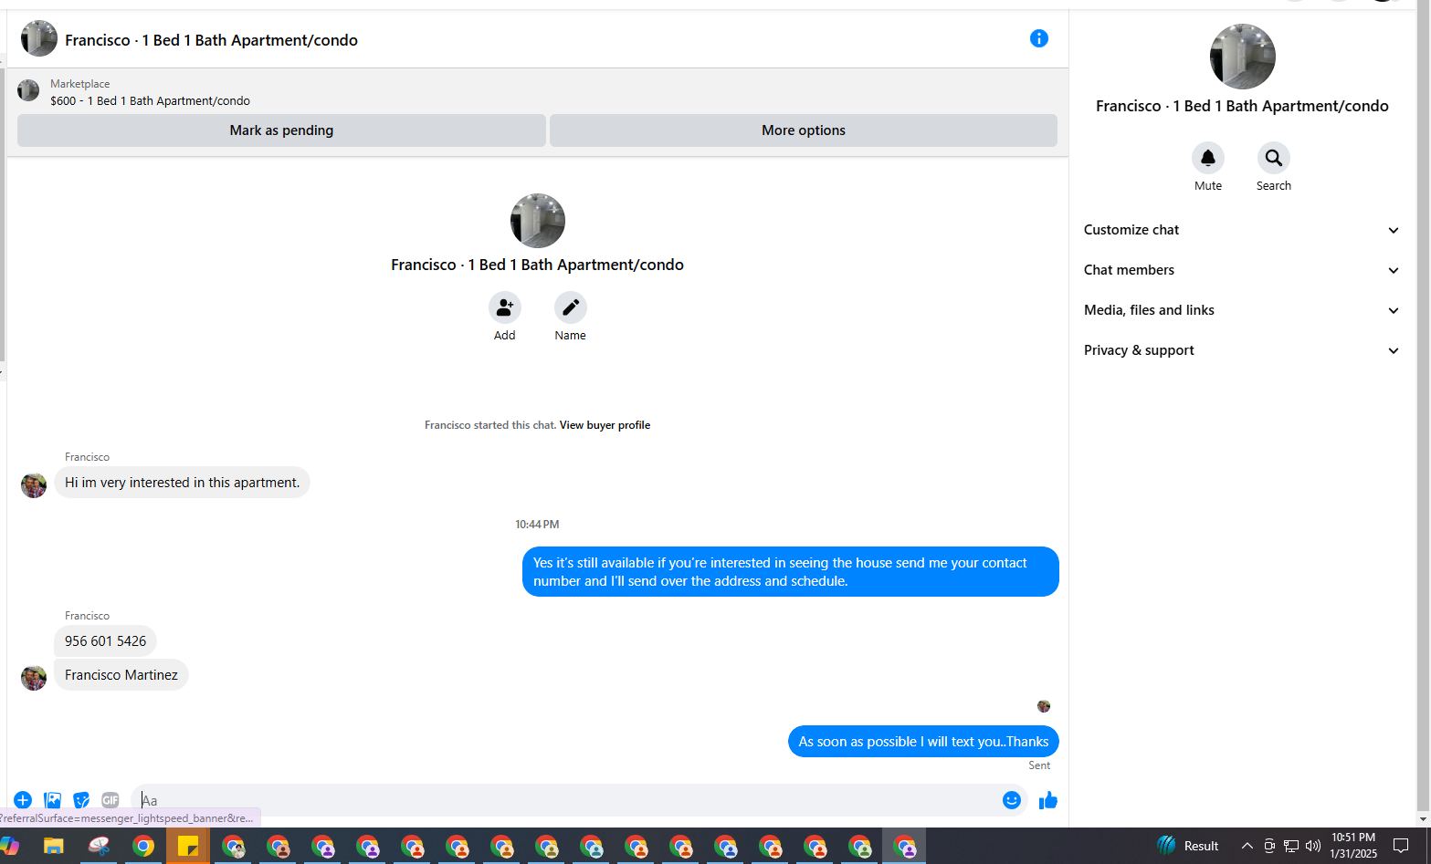The height and width of the screenshot is (864, 1431).
Task: Open the Result cricket widget on the taskbar
Action: (1187, 846)
